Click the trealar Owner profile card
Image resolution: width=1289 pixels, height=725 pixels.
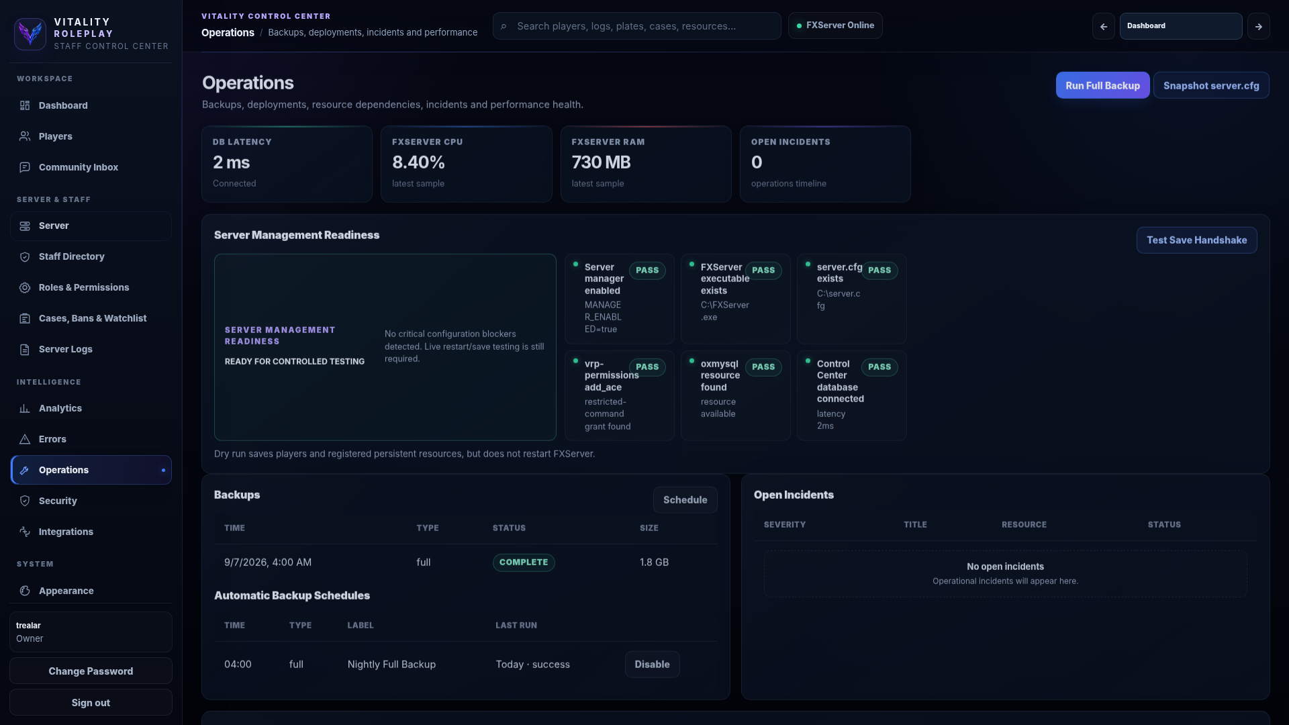point(91,632)
